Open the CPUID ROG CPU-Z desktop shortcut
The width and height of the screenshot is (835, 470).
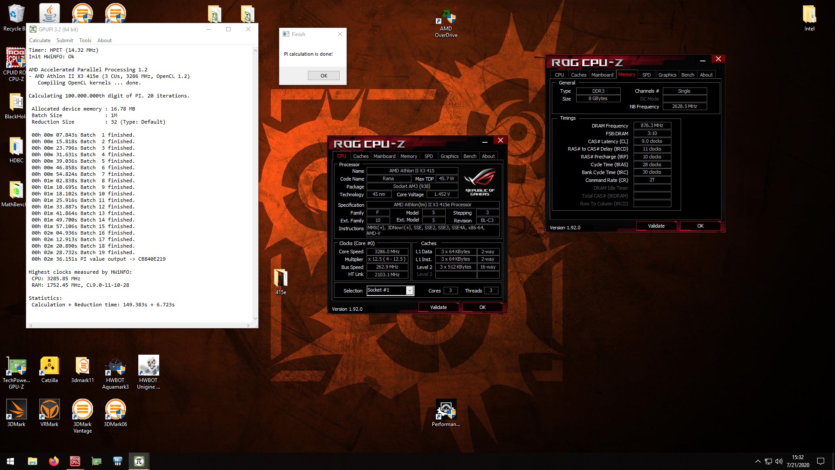tap(15, 64)
